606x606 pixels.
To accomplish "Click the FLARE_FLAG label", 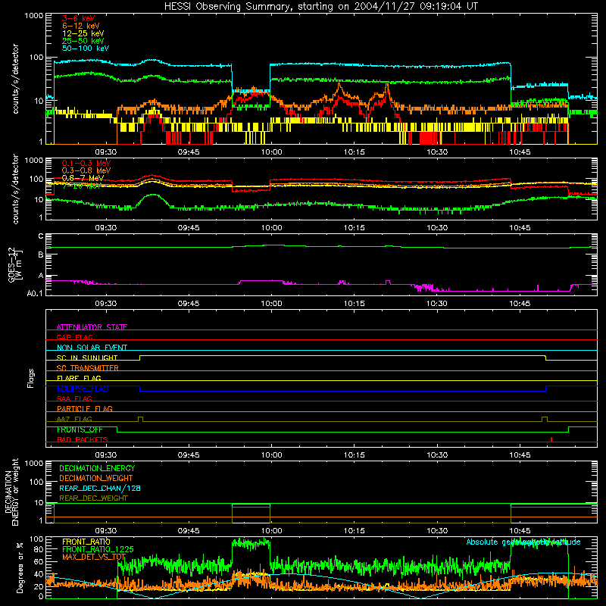I will [79, 378].
